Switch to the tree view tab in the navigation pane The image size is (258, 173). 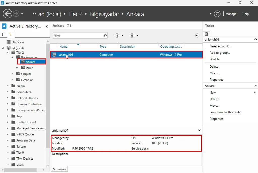point(11,34)
